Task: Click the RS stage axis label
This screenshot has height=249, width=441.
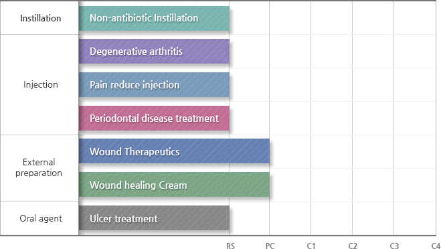Action: [x=230, y=246]
